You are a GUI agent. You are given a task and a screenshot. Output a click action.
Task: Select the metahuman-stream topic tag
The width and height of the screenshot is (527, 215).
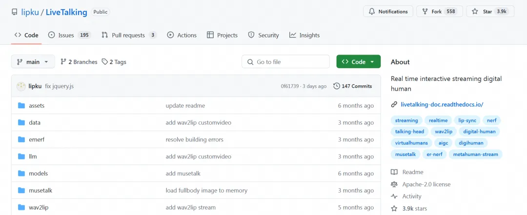coord(476,155)
